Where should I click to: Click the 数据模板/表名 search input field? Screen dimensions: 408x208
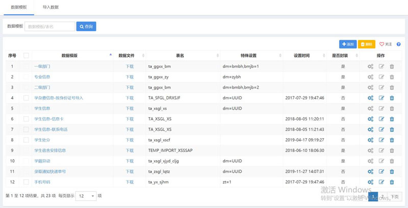49,27
